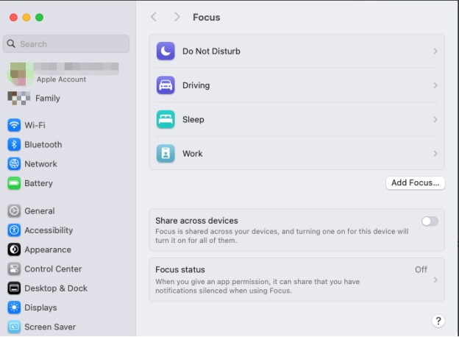459x337 pixels.
Task: Click the Battery icon in sidebar
Action: click(14, 183)
